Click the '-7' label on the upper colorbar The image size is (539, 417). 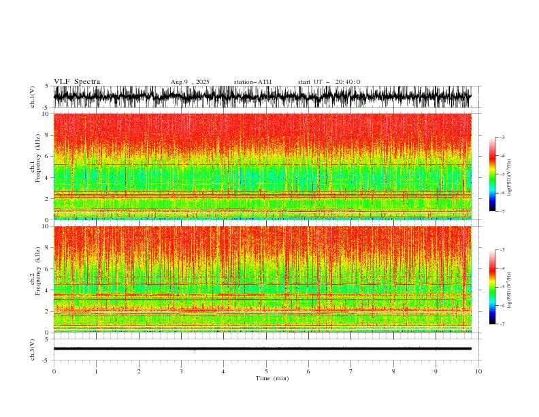(502, 211)
